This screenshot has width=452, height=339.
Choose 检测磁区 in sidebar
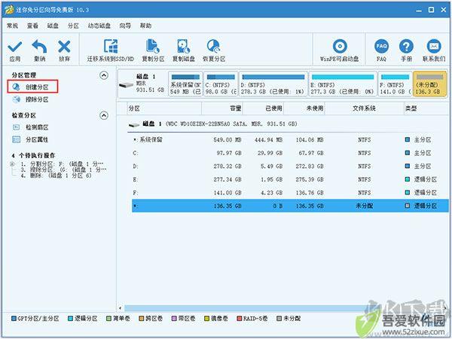point(31,127)
